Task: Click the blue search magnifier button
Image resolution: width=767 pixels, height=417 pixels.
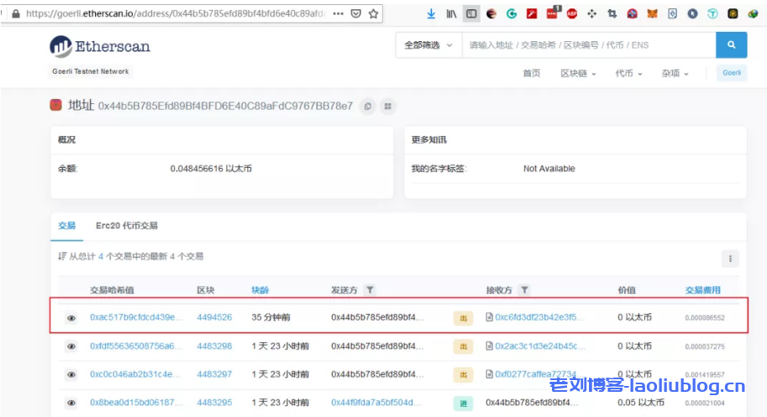Action: click(x=731, y=44)
